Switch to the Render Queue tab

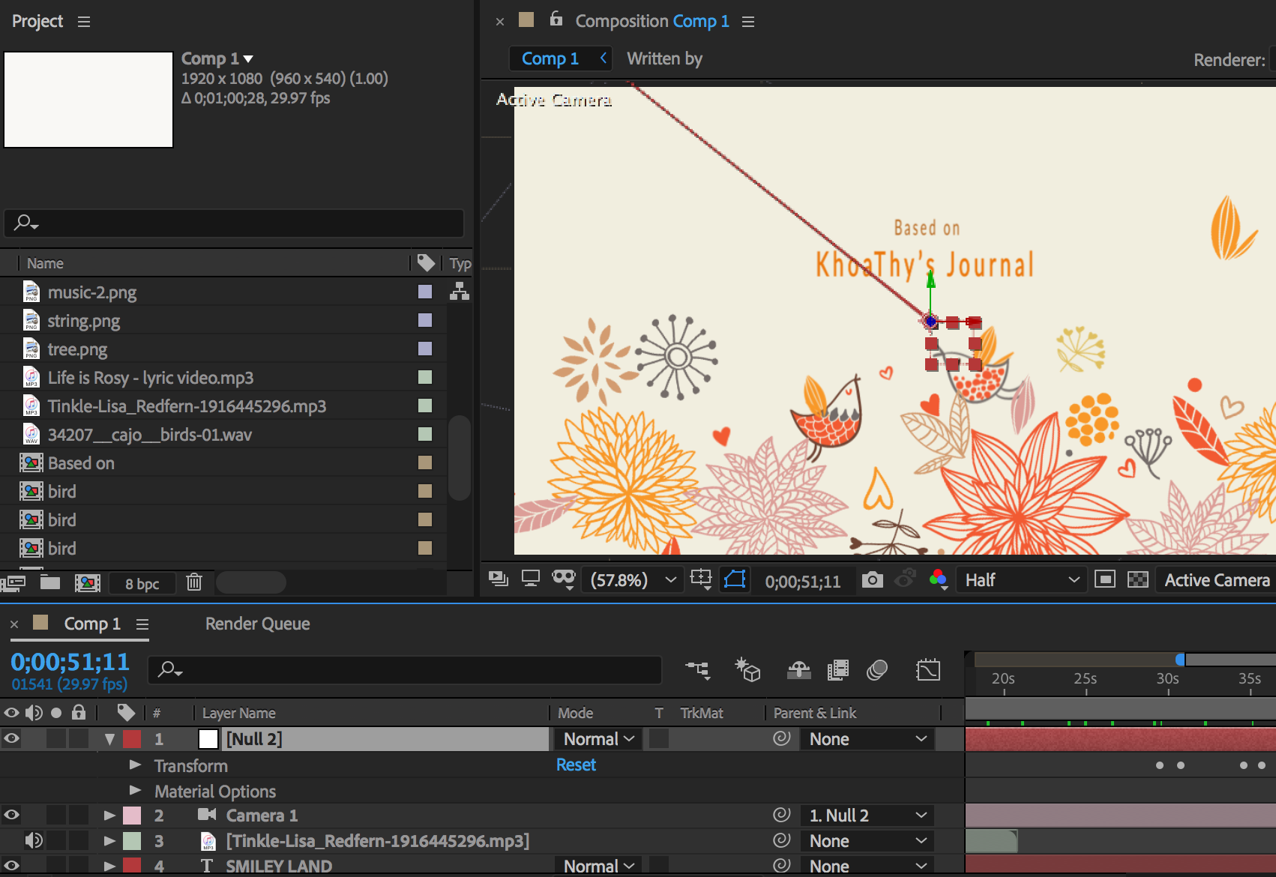(257, 624)
